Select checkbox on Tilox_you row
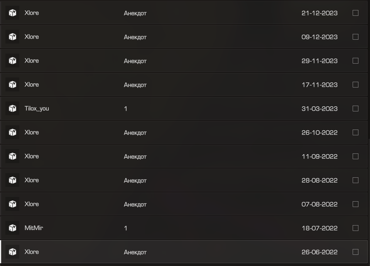Image resolution: width=370 pixels, height=266 pixels. (x=355, y=108)
